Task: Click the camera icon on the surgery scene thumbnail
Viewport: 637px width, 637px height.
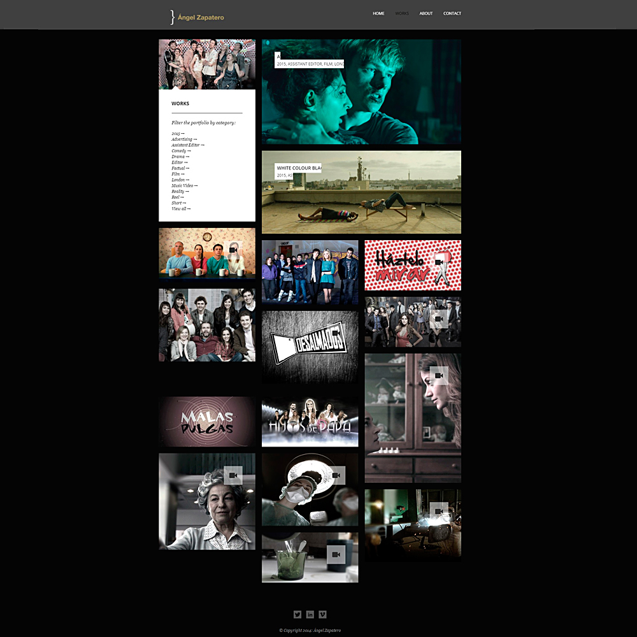Action: pos(336,476)
